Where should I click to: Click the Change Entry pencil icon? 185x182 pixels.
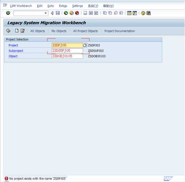click(22, 31)
